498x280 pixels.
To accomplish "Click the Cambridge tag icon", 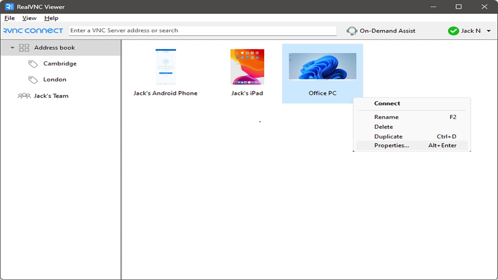I will pyautogui.click(x=33, y=64).
